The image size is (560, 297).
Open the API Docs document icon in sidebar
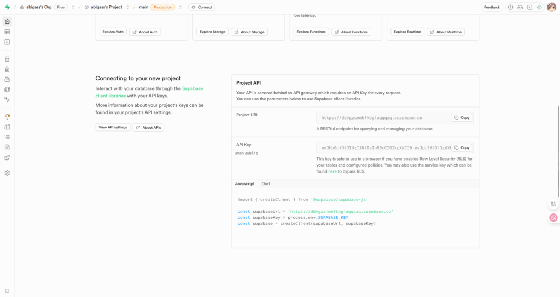click(7, 147)
